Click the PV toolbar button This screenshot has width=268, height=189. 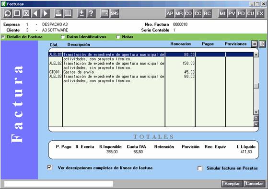pos(232,13)
